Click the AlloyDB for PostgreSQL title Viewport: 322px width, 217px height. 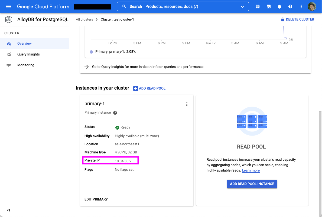click(43, 19)
